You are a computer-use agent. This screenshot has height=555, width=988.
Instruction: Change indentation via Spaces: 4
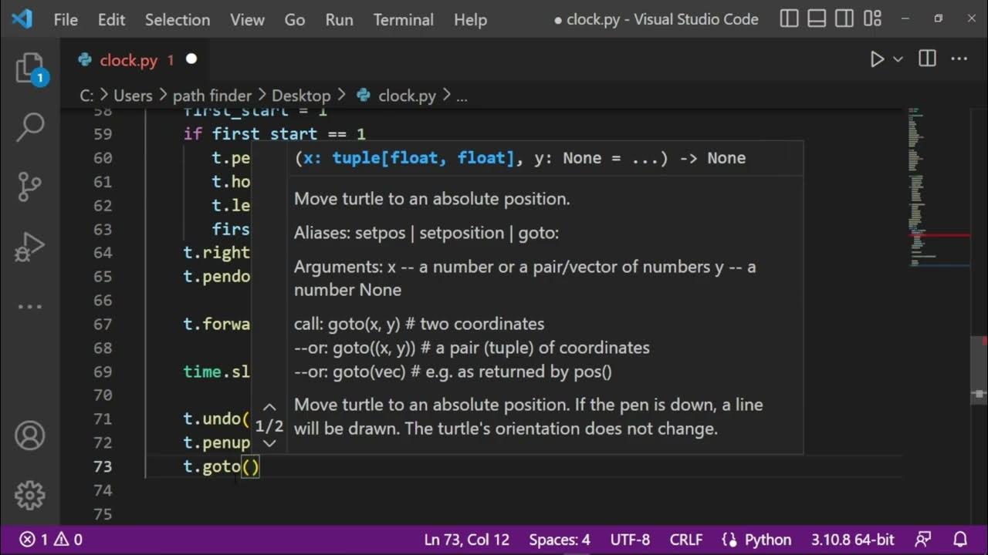tap(560, 540)
